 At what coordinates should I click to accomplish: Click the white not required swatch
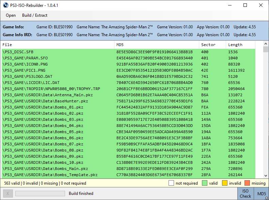tap(171, 183)
